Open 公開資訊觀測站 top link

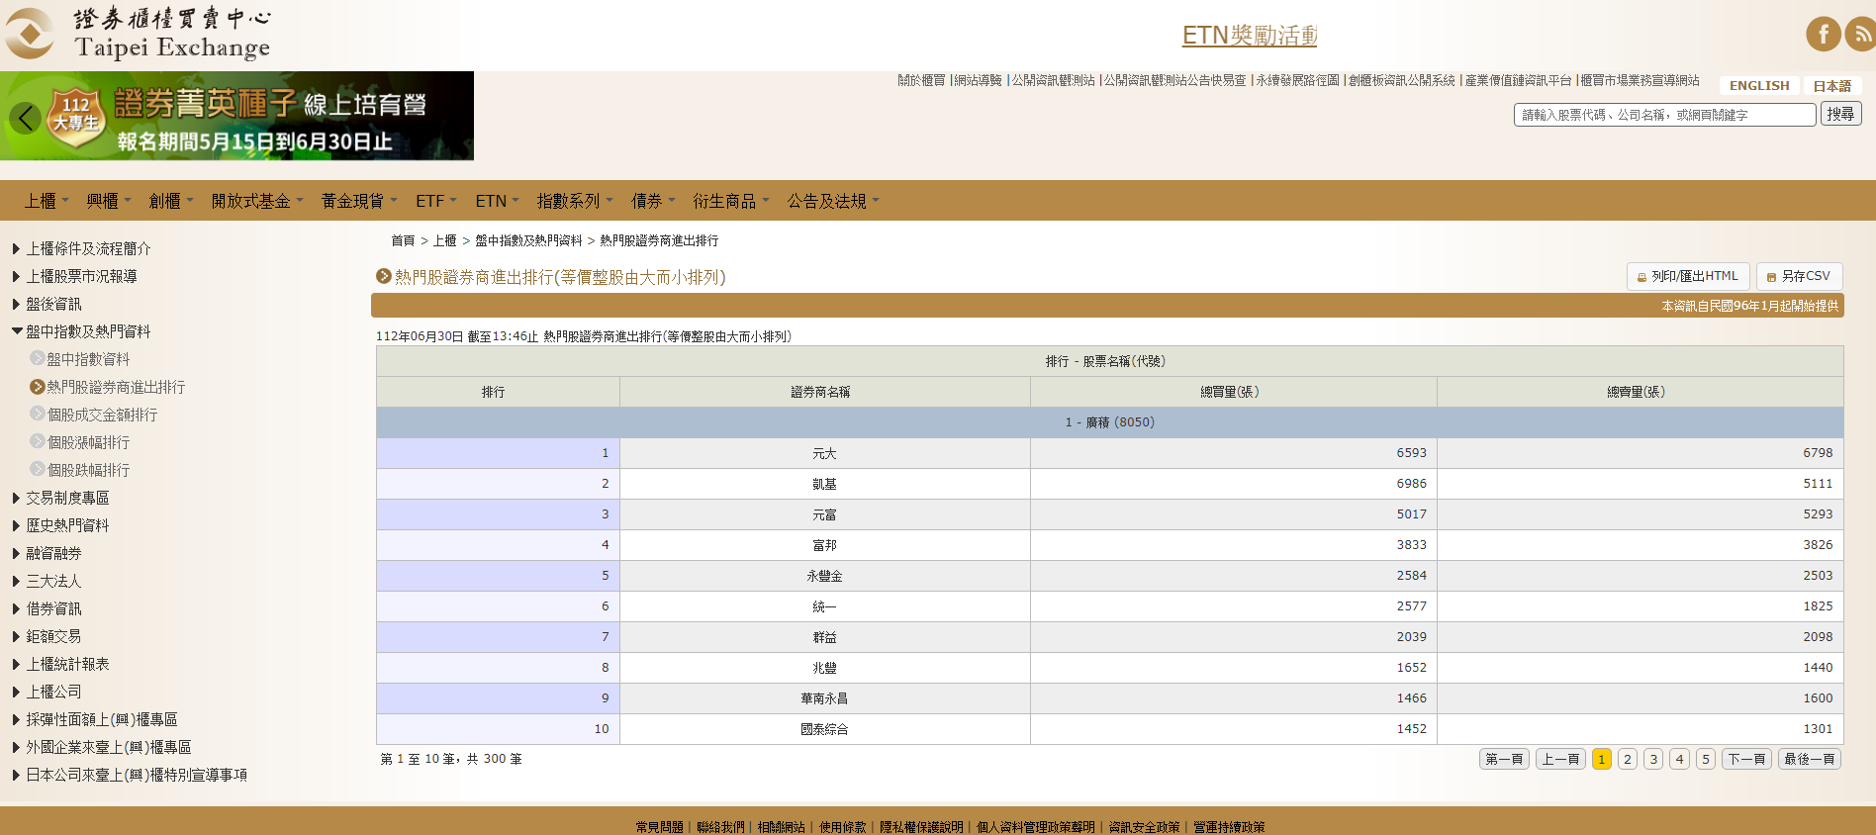click(1053, 80)
